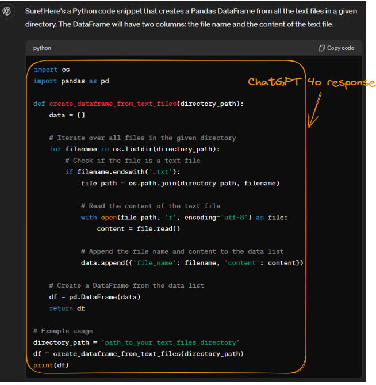Screen dimensions: 376x385
Task: Click the comment 'Read the content of the text file'
Action: coord(151,206)
